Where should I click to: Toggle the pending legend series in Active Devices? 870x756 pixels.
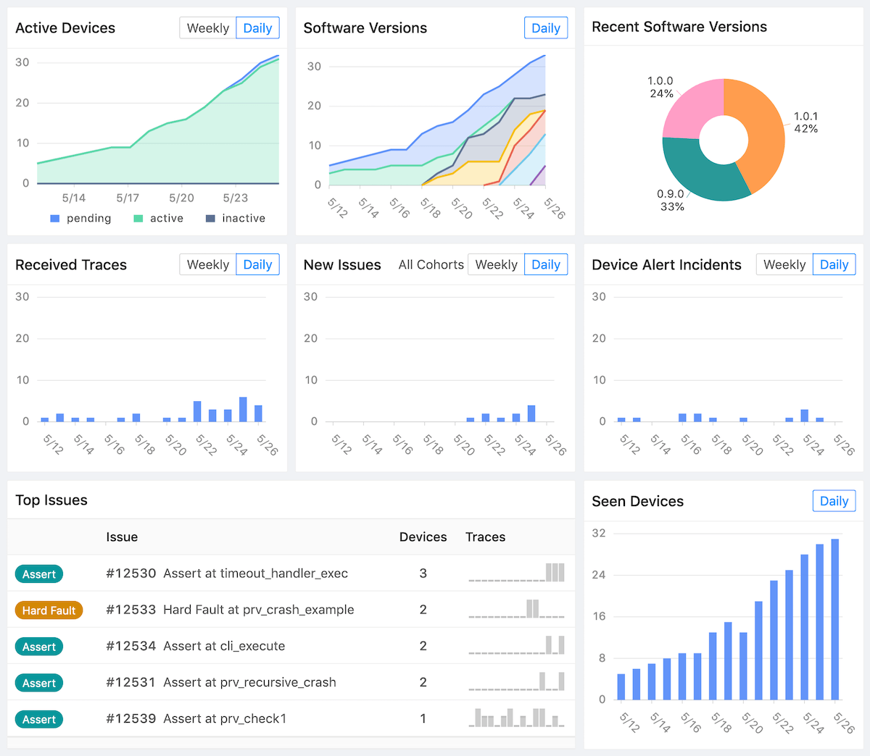coord(80,219)
